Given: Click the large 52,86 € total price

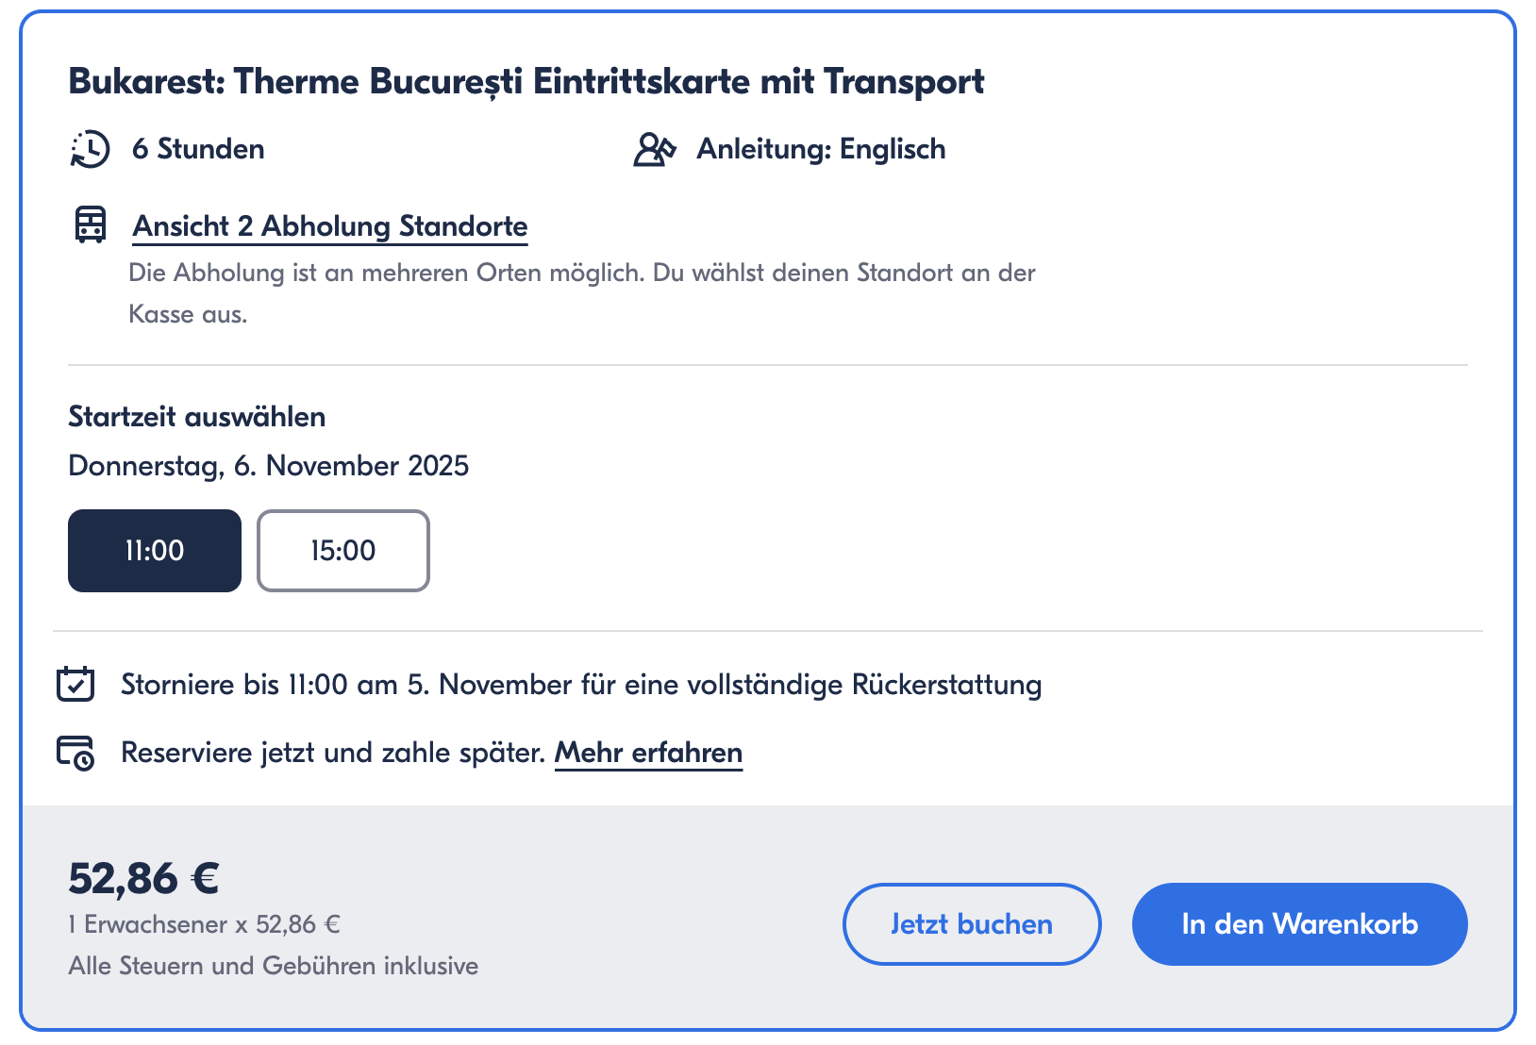Looking at the screenshot, I should [x=143, y=878].
